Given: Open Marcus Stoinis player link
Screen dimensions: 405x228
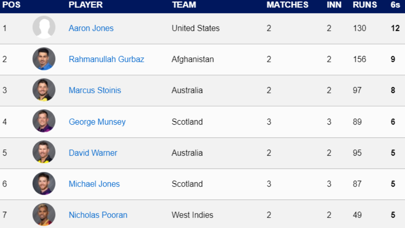Looking at the screenshot, I should pyautogui.click(x=95, y=90).
